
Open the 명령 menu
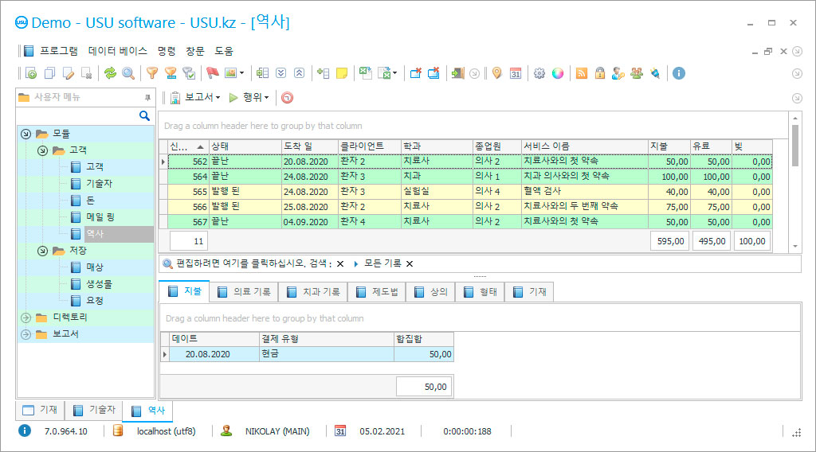(x=167, y=51)
